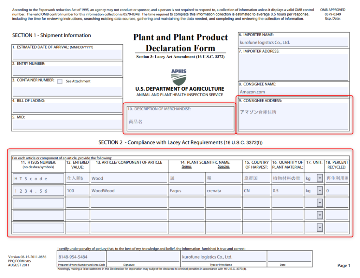Focus the MID input field
This screenshot has height=278, width=360.
(67, 124)
